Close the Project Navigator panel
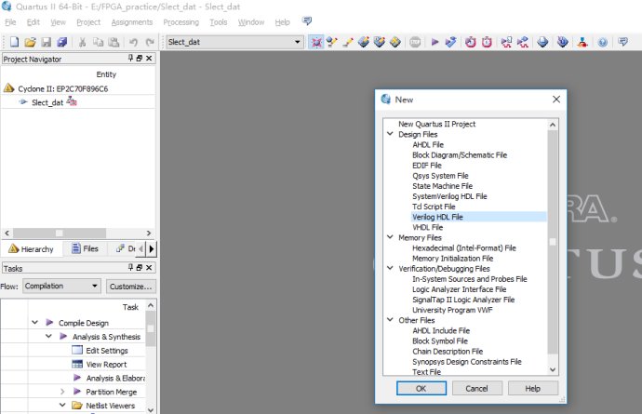This screenshot has width=642, height=414. pos(149,59)
